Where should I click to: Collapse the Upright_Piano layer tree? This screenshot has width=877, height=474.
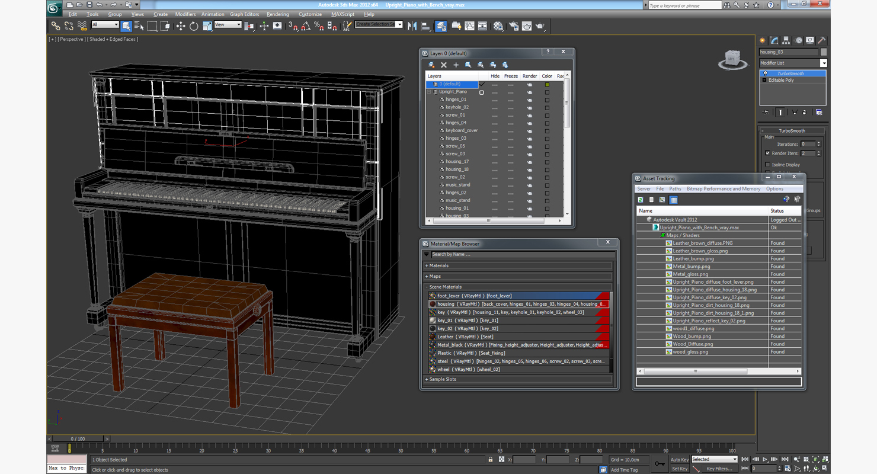coord(430,92)
